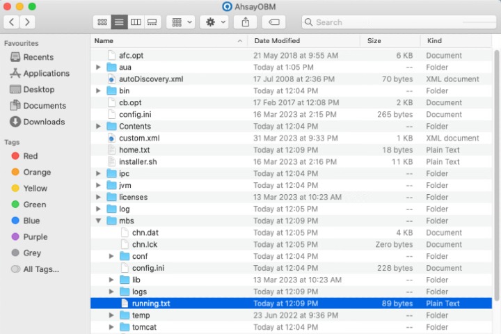Open Applications in the sidebar
Screen dimensions: 501x334
pos(46,73)
